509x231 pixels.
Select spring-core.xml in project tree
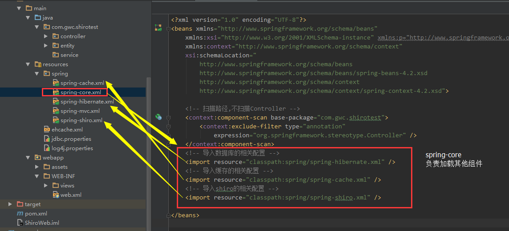pyautogui.click(x=81, y=92)
